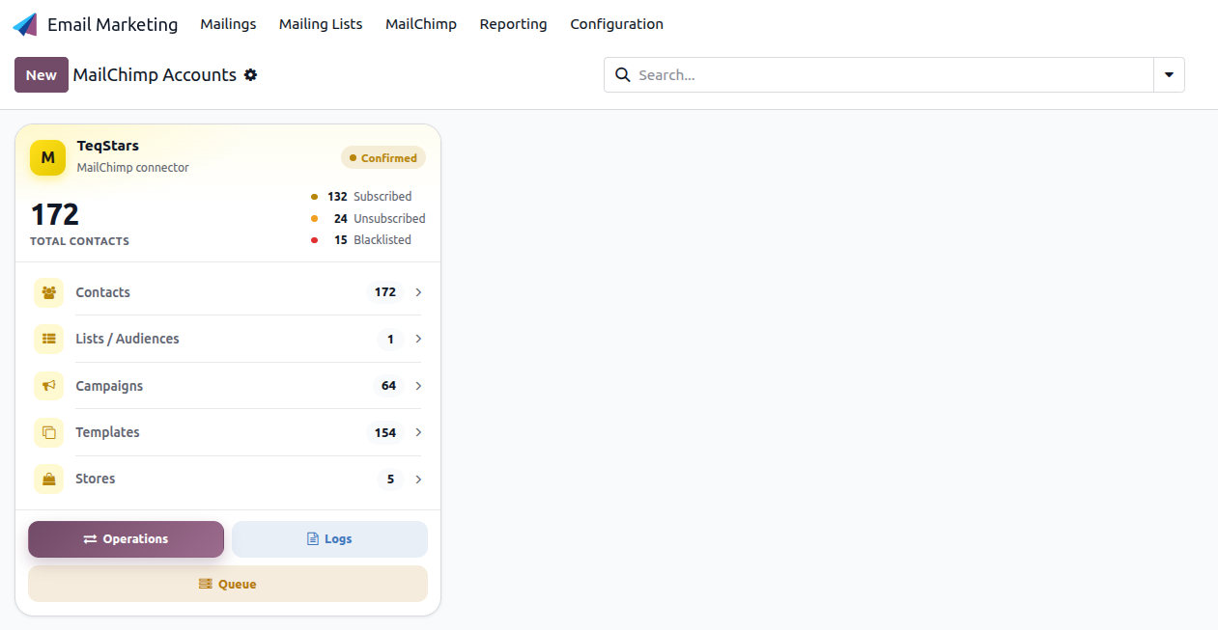Open the Logs button
The image size is (1218, 630).
tap(329, 539)
